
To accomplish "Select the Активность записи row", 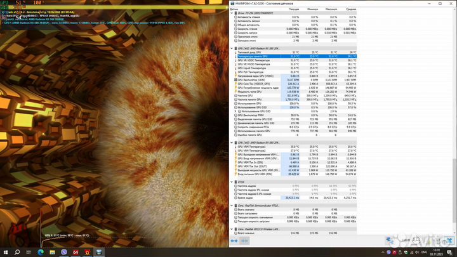I will (295, 21).
